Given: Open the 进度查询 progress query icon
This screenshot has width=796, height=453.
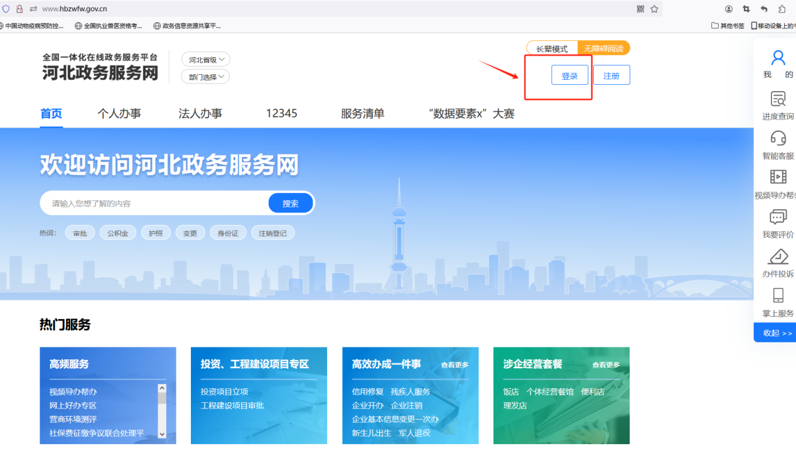Looking at the screenshot, I should 778,99.
